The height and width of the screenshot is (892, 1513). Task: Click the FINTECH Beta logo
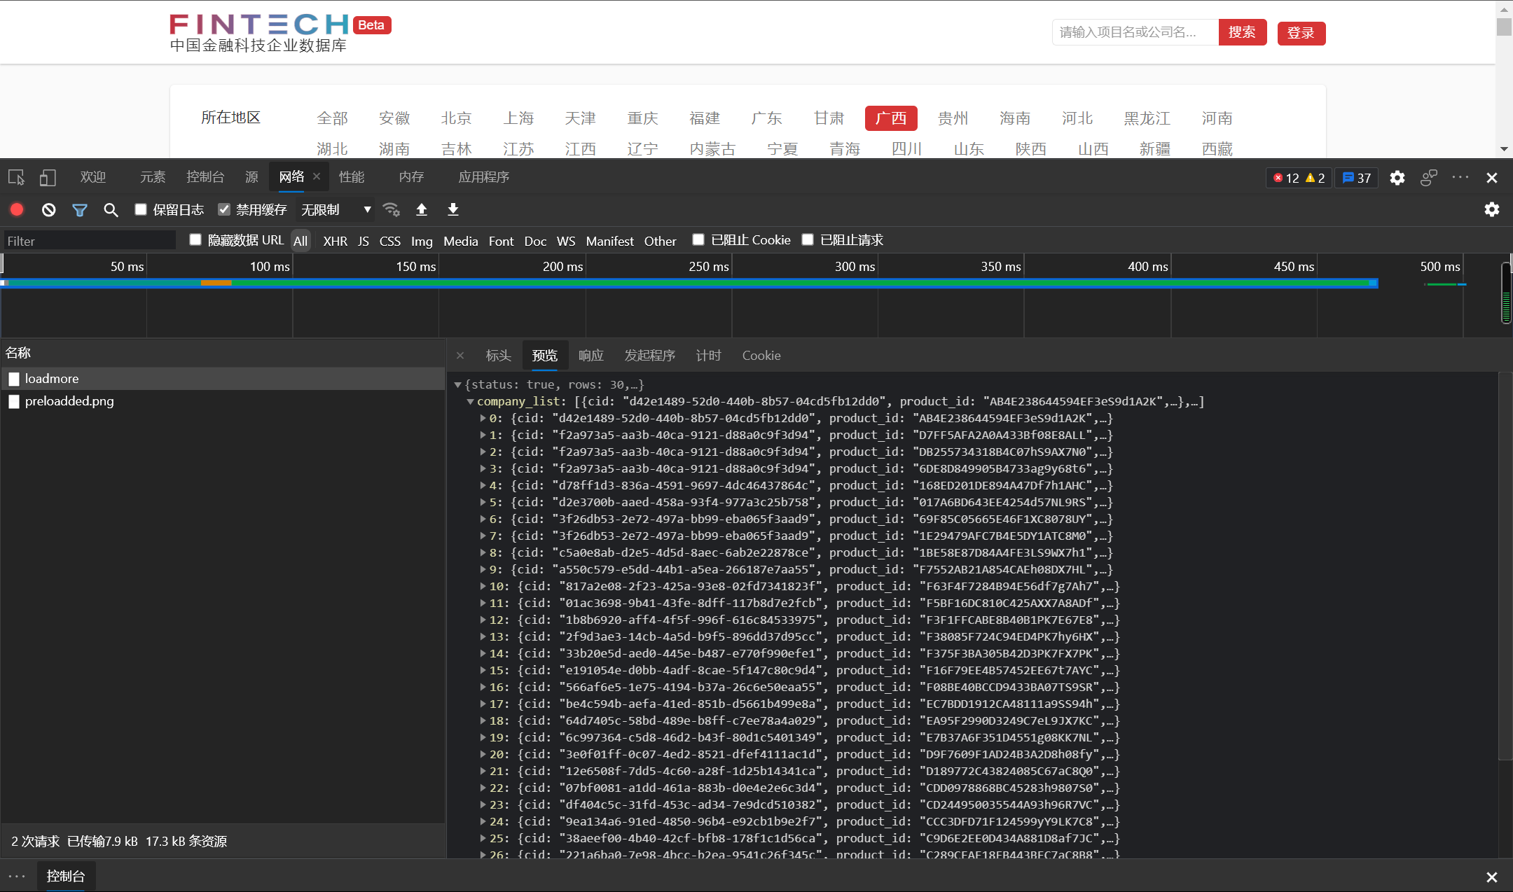click(279, 33)
